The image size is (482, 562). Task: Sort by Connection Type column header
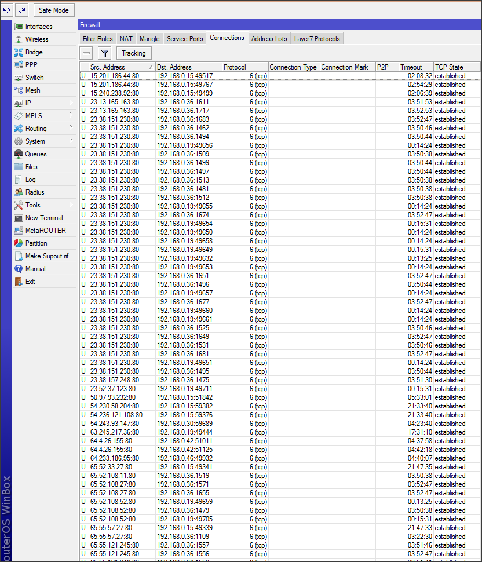coord(294,67)
